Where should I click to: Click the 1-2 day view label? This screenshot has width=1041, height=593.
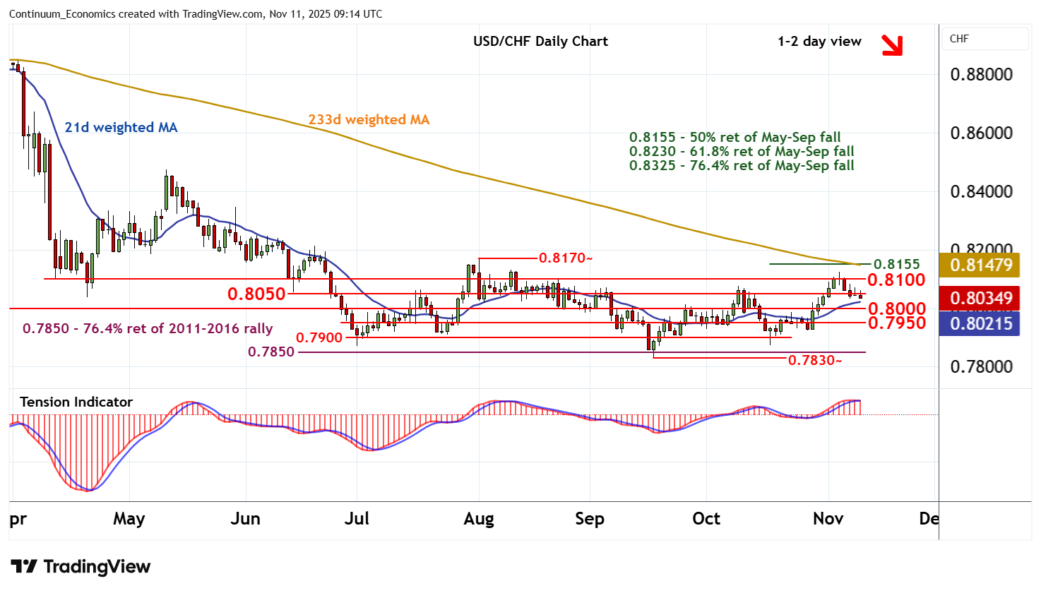(819, 41)
